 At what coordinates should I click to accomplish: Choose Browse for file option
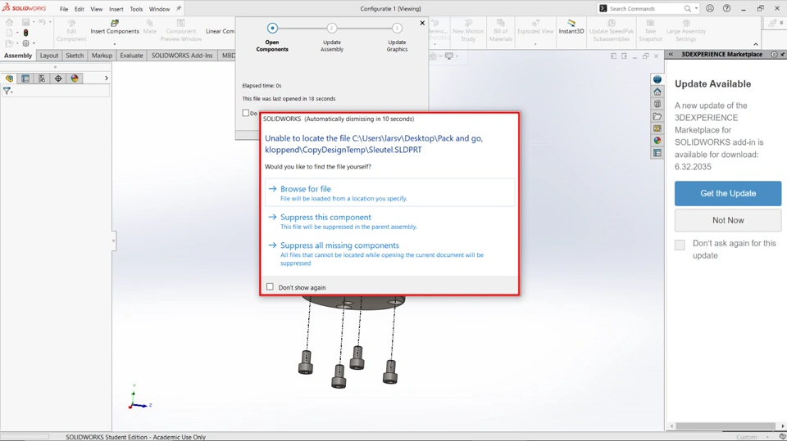[389, 193]
